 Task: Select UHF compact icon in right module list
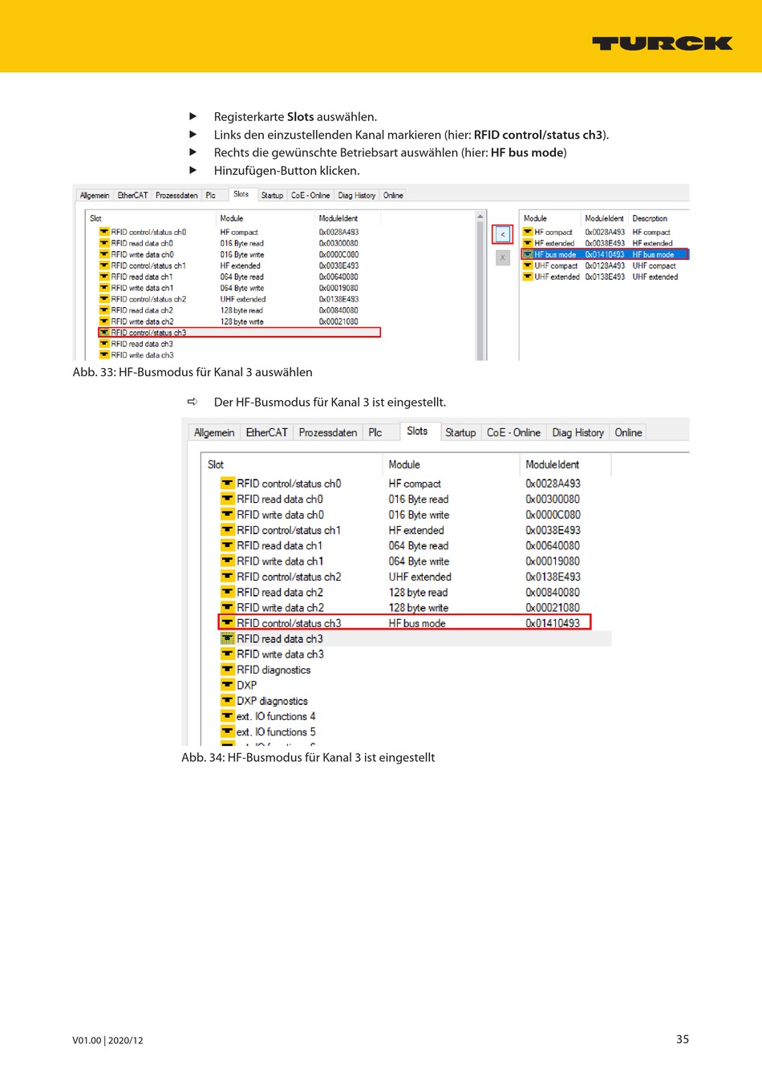pyautogui.click(x=528, y=265)
